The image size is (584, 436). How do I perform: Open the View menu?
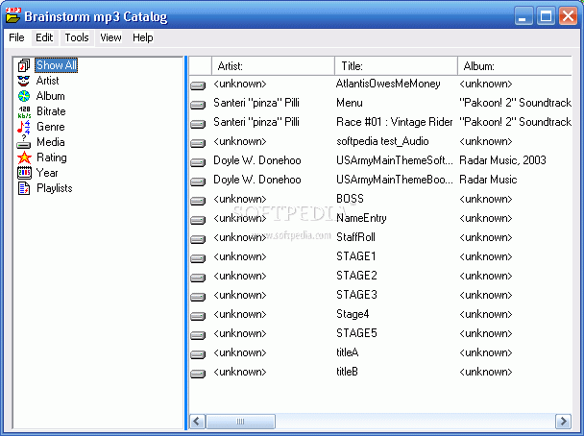110,37
